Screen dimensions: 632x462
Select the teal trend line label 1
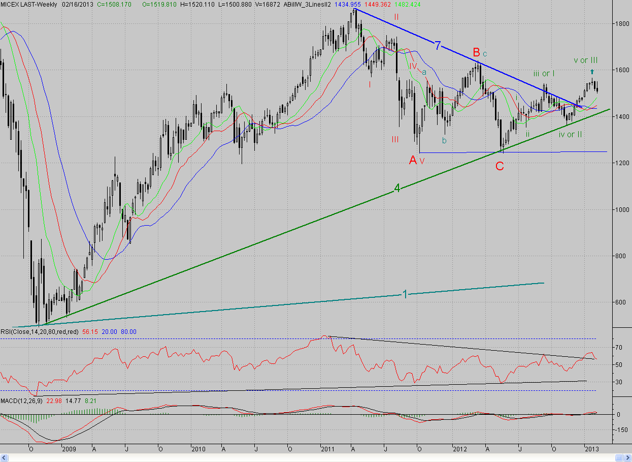(405, 293)
